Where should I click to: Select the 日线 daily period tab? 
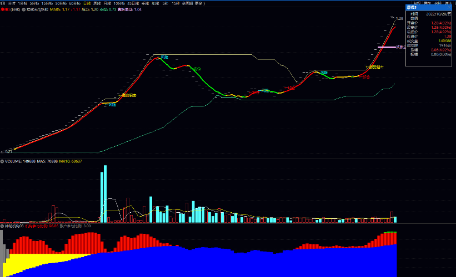click(87, 3)
